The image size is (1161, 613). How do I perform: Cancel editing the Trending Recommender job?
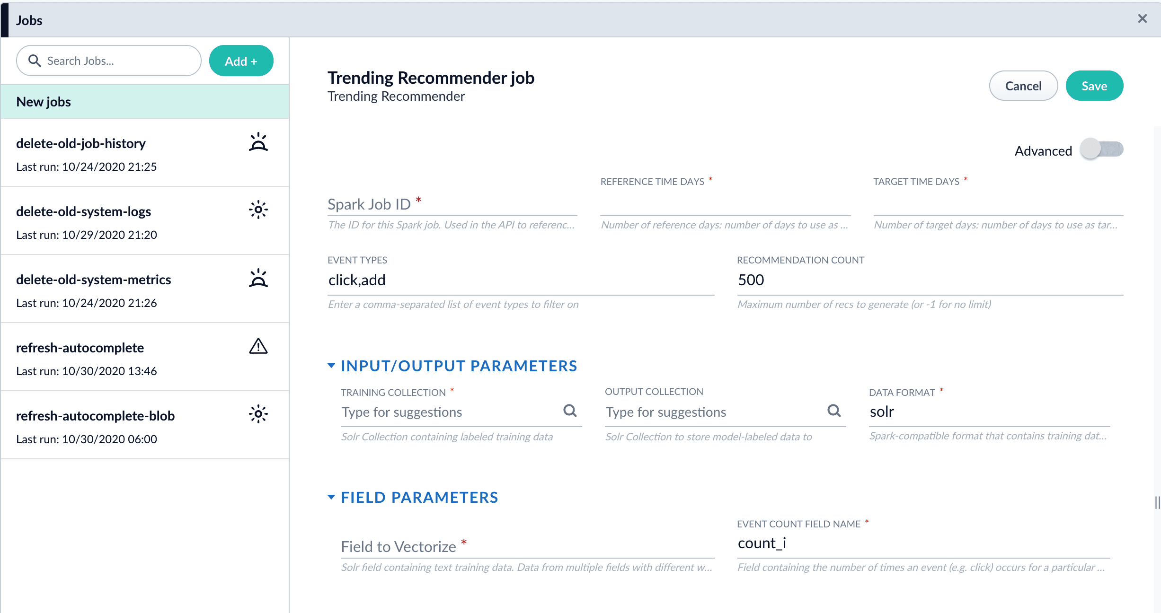[1023, 86]
